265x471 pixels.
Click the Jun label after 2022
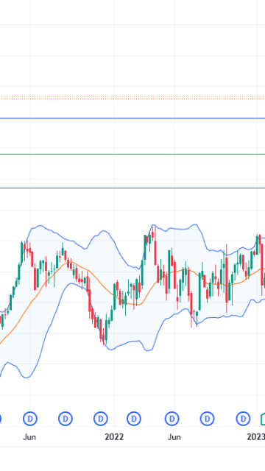coord(174,437)
